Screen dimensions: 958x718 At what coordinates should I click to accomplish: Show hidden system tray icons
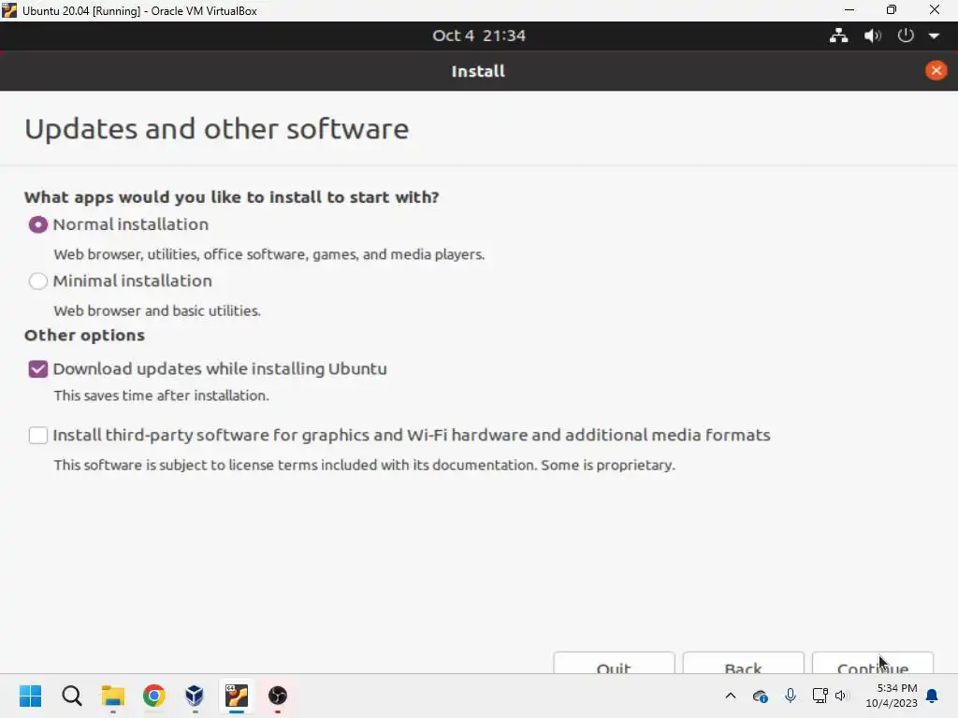pos(730,696)
